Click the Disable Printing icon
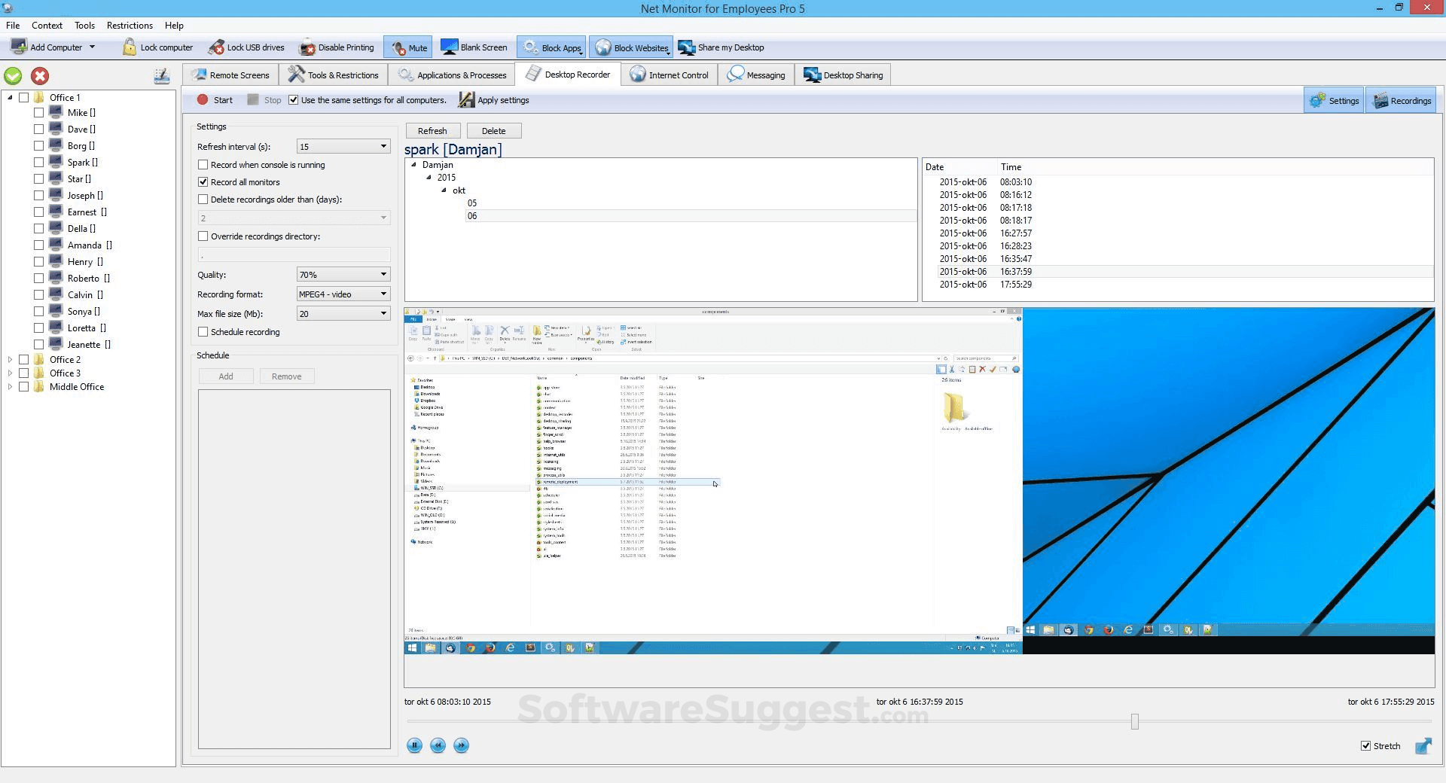The width and height of the screenshot is (1446, 783). [307, 47]
